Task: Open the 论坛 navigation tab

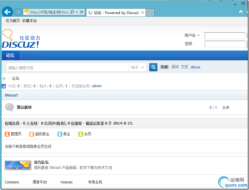Action: click(x=10, y=55)
